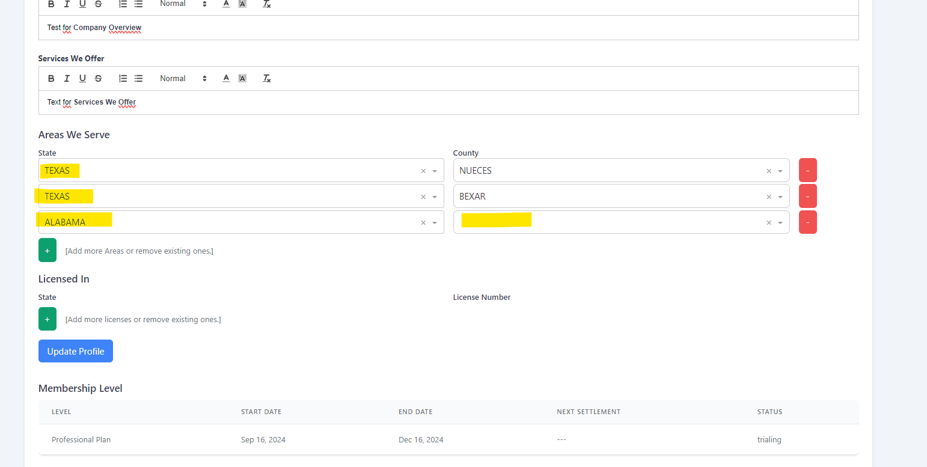Expand the BEXAR county dropdown arrow
Image resolution: width=927 pixels, height=467 pixels.
coord(780,197)
